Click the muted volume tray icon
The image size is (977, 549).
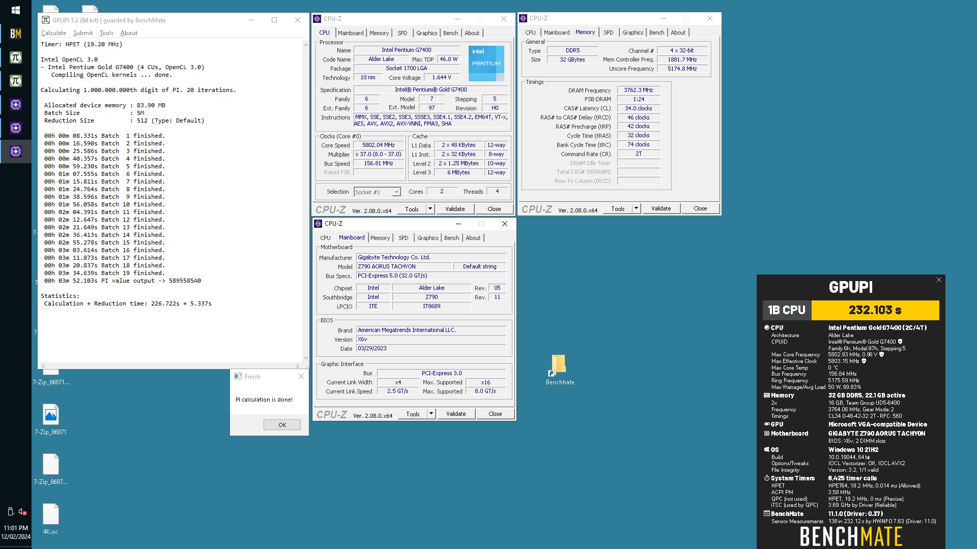pyautogui.click(x=22, y=512)
